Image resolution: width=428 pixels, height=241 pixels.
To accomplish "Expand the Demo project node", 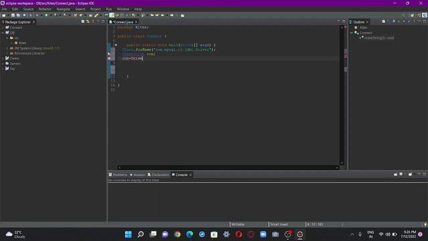I will coord(3,58).
